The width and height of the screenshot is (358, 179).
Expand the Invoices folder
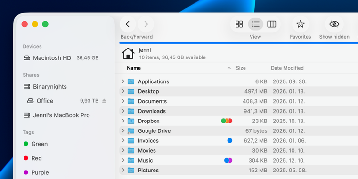tap(123, 140)
